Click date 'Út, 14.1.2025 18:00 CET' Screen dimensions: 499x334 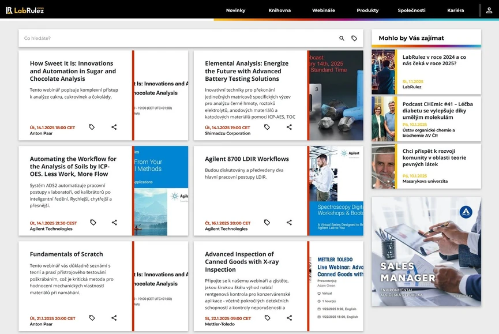(x=52, y=127)
